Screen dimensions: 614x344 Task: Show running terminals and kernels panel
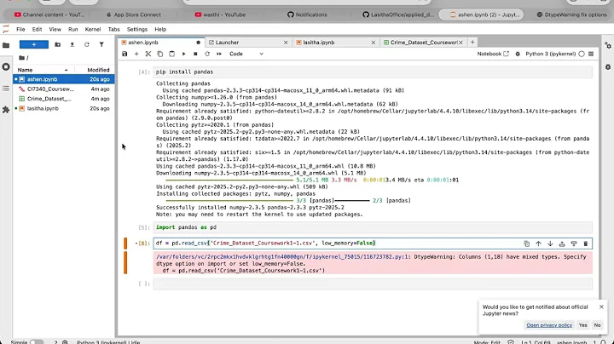[x=6, y=67]
